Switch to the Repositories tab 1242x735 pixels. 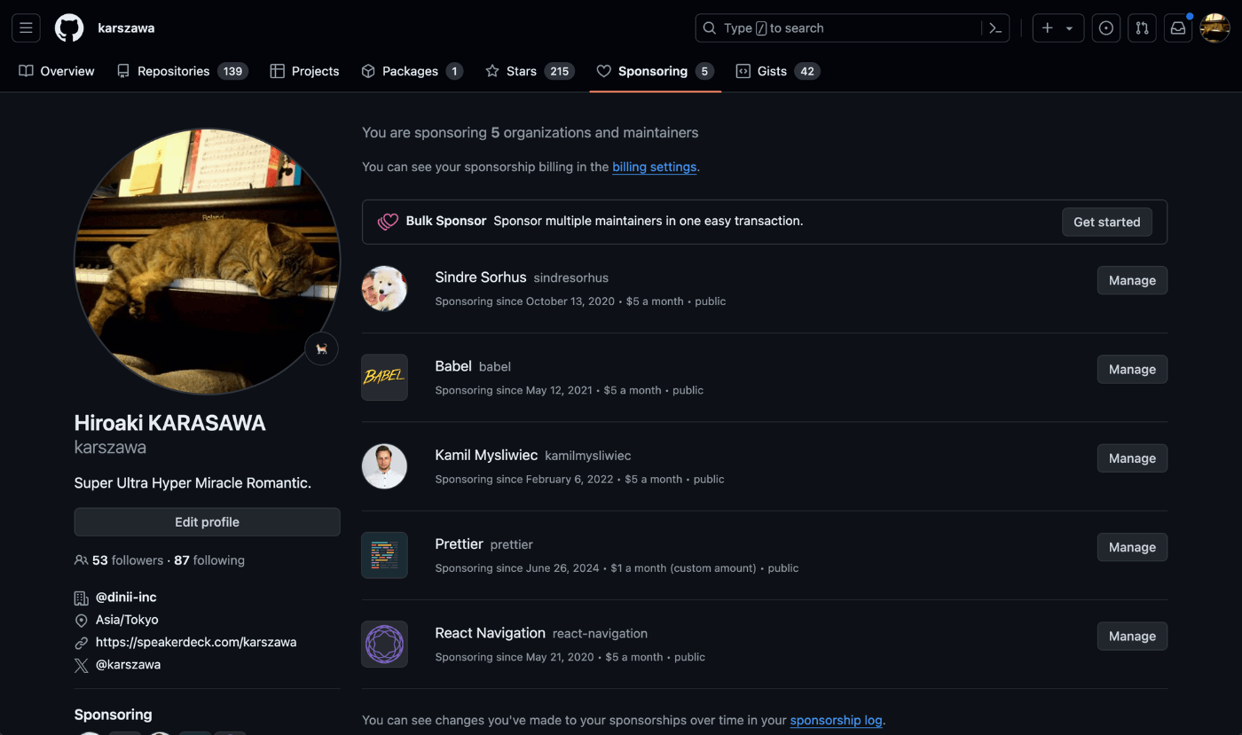pos(182,71)
